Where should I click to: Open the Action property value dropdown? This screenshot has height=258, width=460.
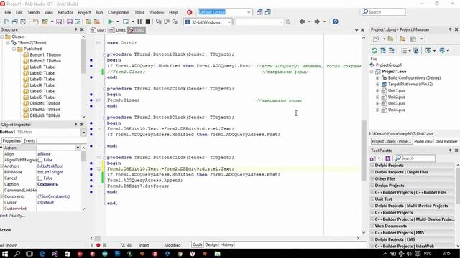coord(78,148)
